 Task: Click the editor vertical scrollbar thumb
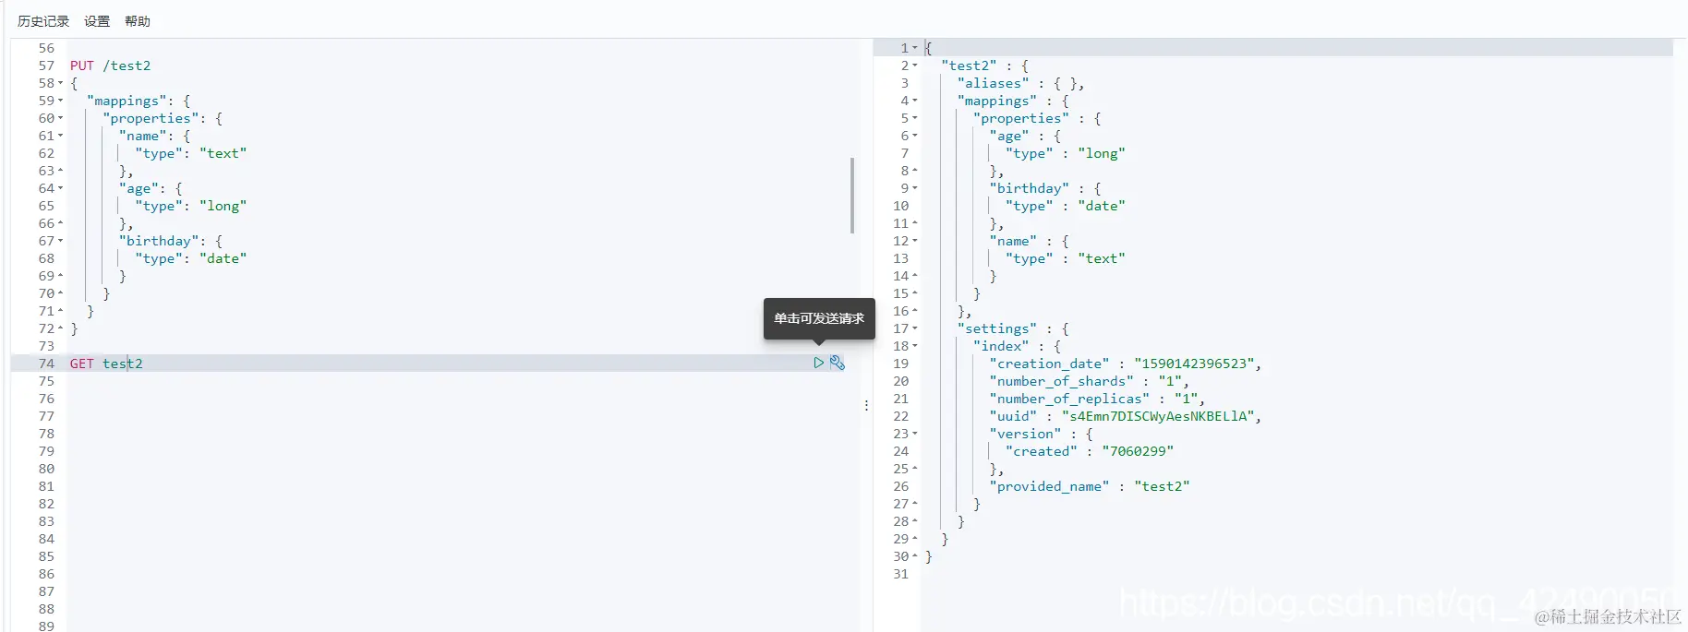coord(851,195)
